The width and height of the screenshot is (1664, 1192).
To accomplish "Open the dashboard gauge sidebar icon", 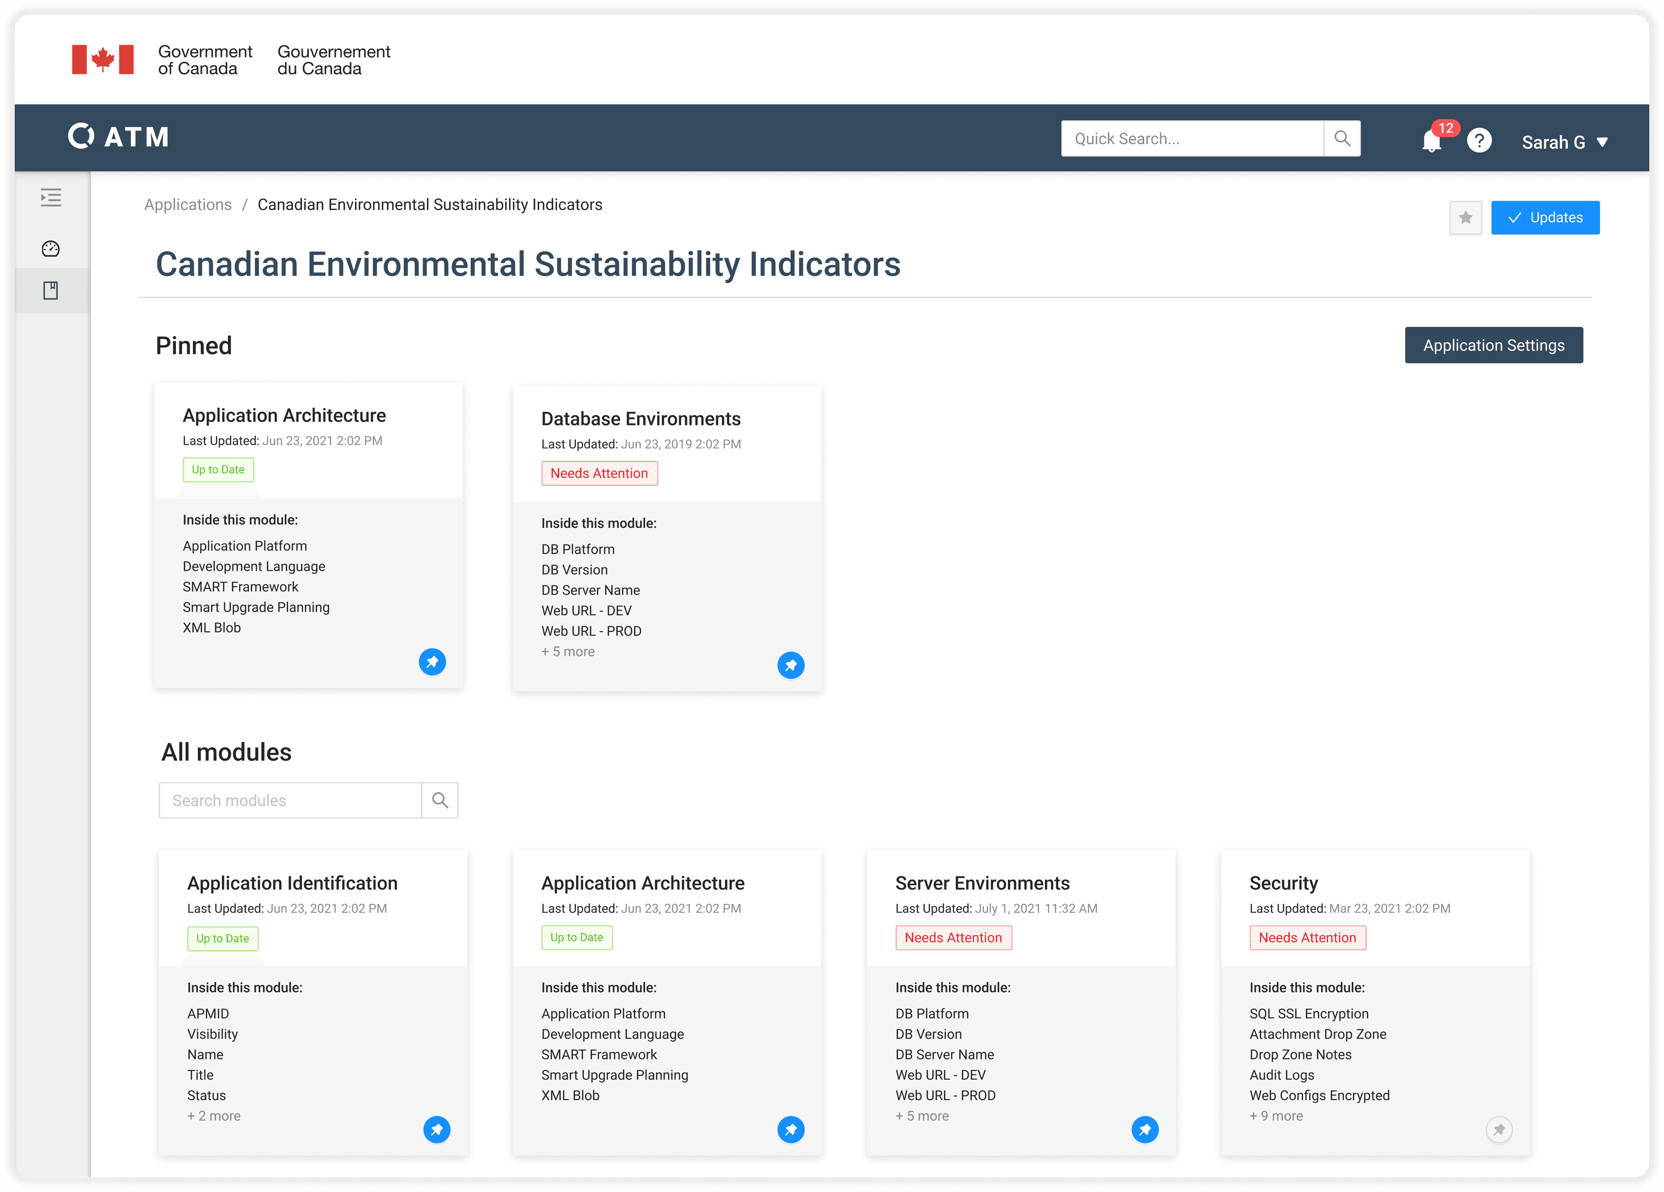I will pos(51,249).
